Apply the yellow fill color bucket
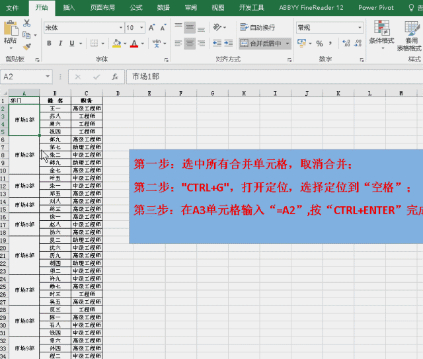423x359 pixels. tap(116, 43)
